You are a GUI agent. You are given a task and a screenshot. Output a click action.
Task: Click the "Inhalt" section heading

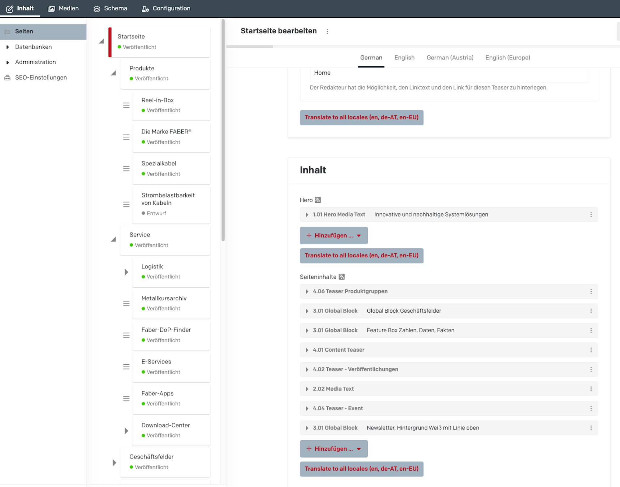(313, 170)
